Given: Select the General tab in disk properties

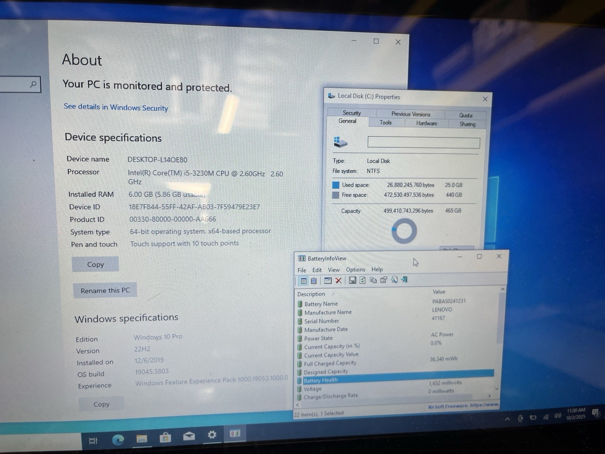Looking at the screenshot, I should coord(347,121).
